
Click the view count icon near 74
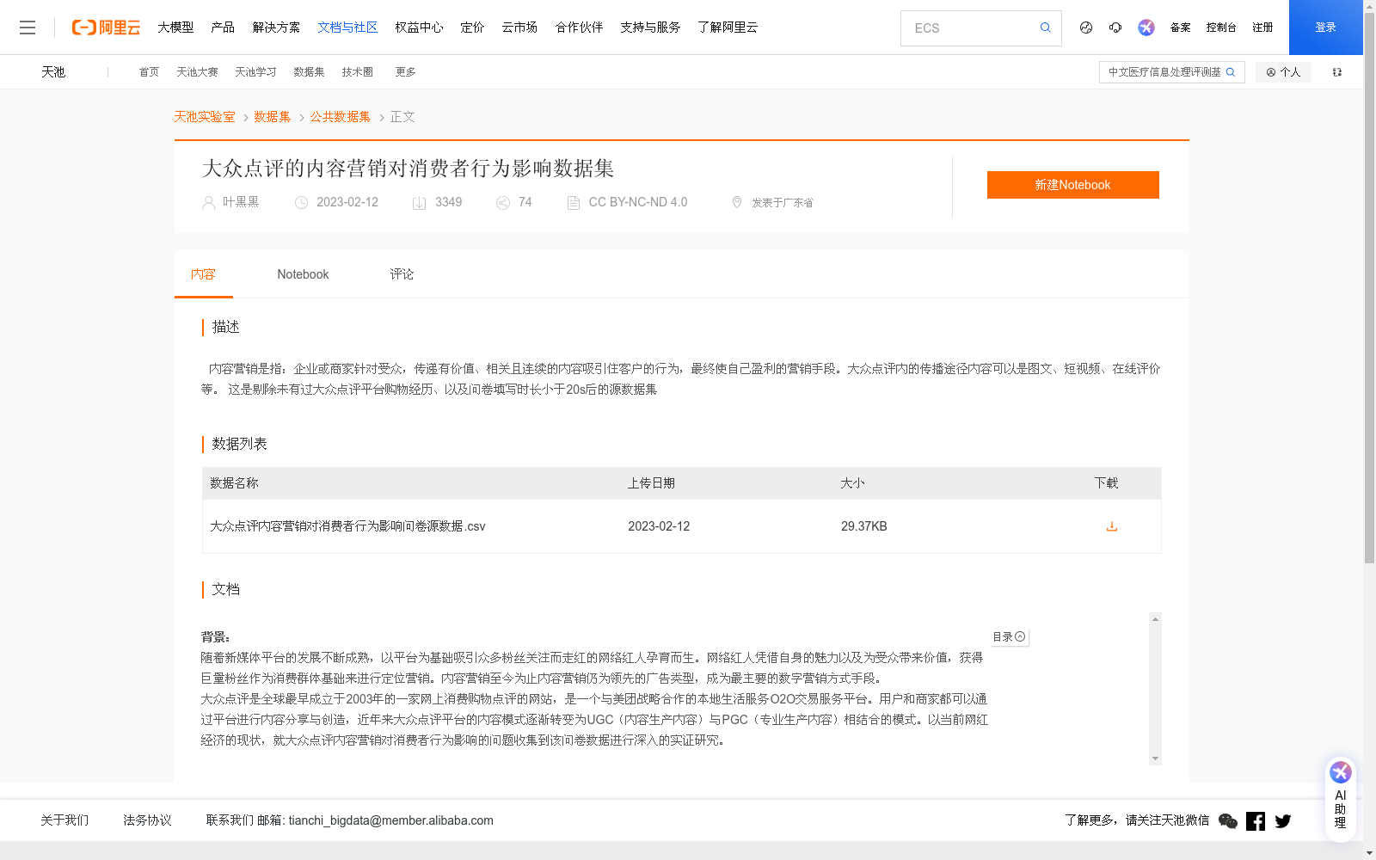(503, 203)
